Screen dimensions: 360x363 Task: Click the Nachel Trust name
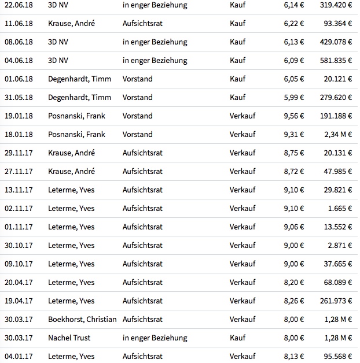69,338
